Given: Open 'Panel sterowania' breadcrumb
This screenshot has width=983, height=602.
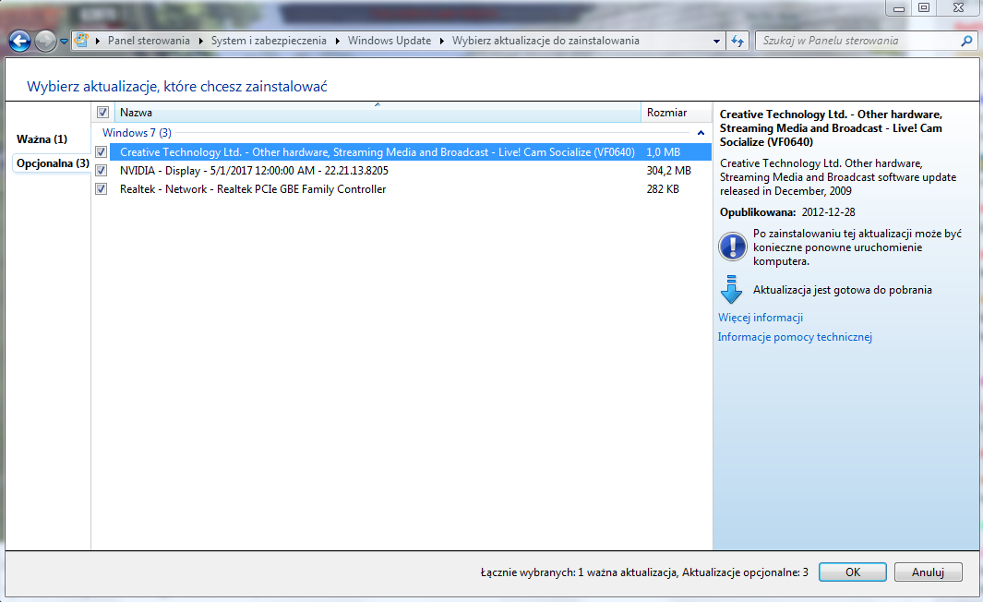Looking at the screenshot, I should [x=149, y=41].
